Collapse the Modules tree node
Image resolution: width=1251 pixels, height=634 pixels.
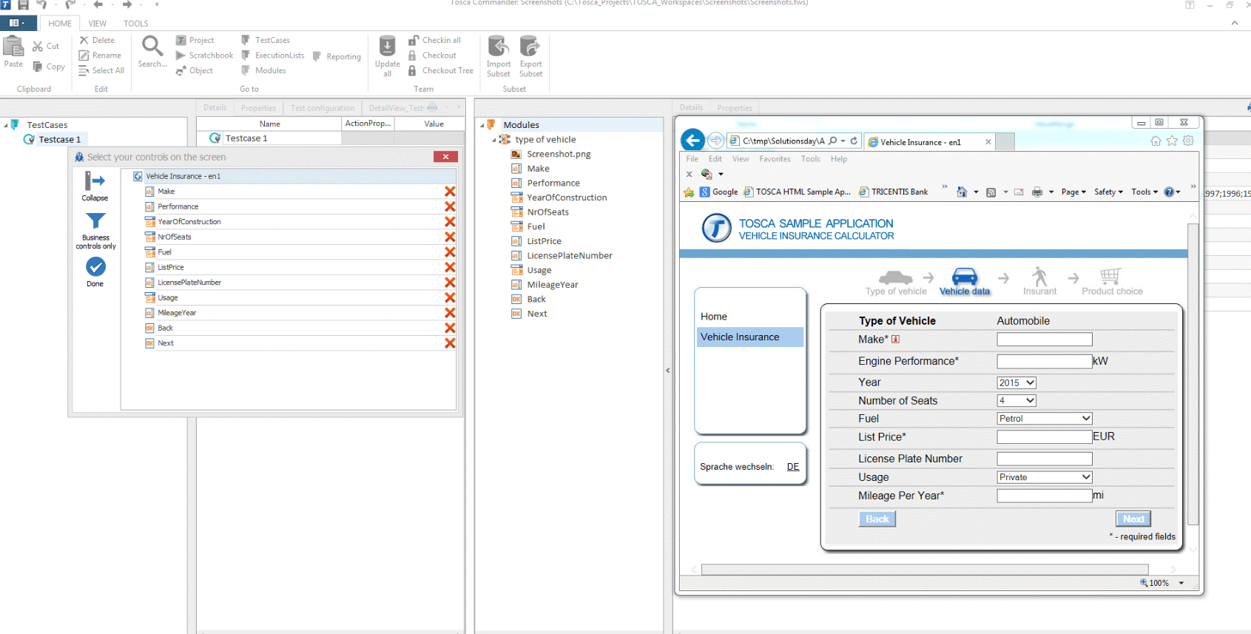[x=482, y=125]
